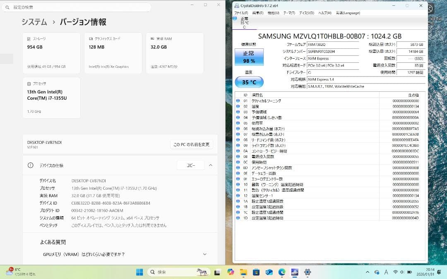Switch to CrystalDiskInfo taskbar icon
The height and width of the screenshot is (279, 447).
(x=295, y=272)
